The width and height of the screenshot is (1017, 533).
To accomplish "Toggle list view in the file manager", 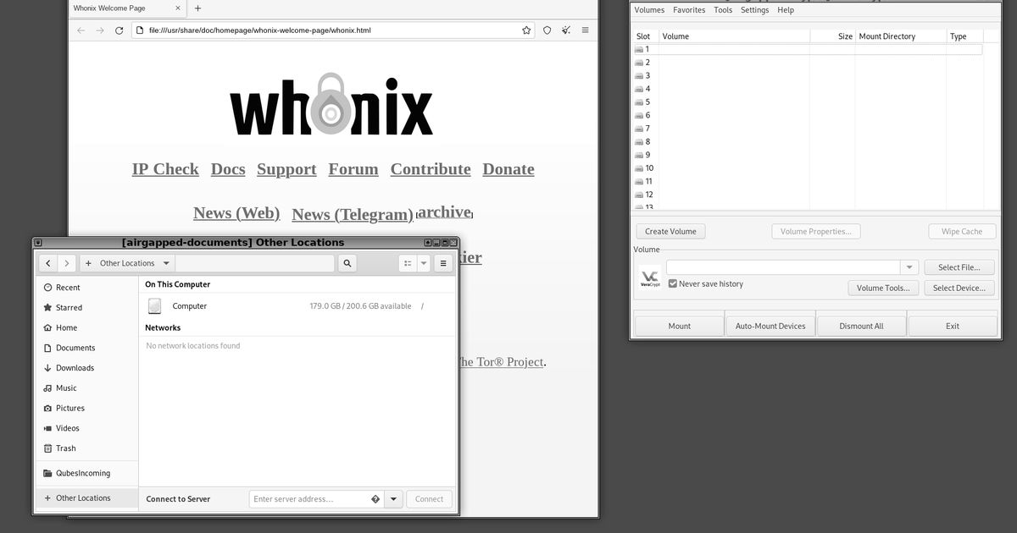I will pos(408,263).
